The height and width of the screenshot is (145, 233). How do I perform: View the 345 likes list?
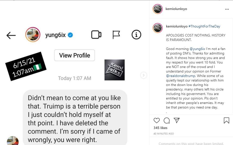click(x=160, y=128)
